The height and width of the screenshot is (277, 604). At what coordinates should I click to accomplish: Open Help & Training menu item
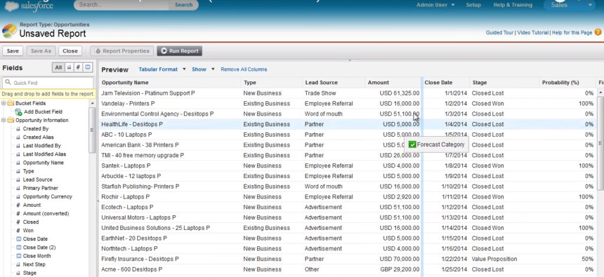point(513,5)
